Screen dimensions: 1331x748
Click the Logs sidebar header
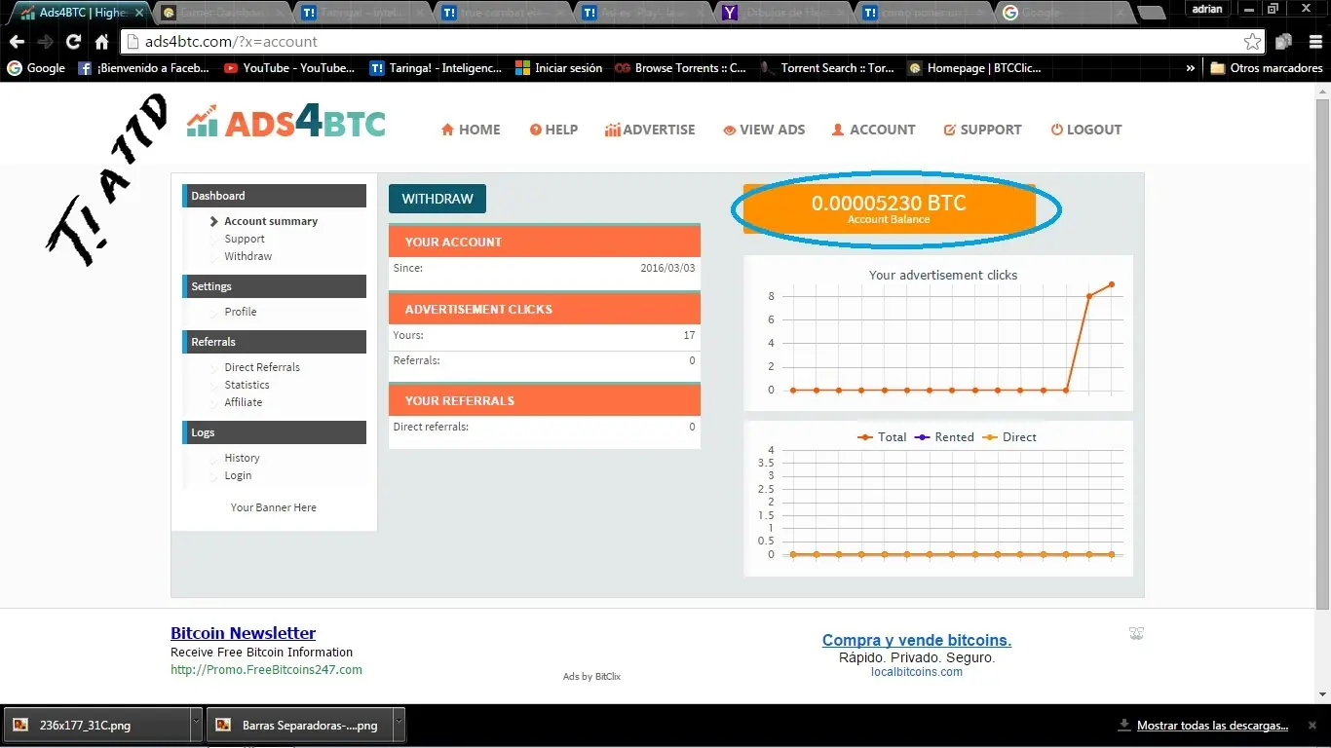274,432
